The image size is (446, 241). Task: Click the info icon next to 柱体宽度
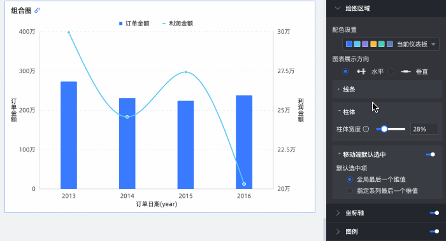(x=366, y=129)
